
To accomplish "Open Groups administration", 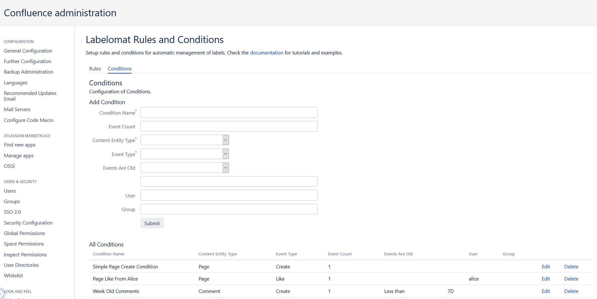I will click(x=12, y=202).
